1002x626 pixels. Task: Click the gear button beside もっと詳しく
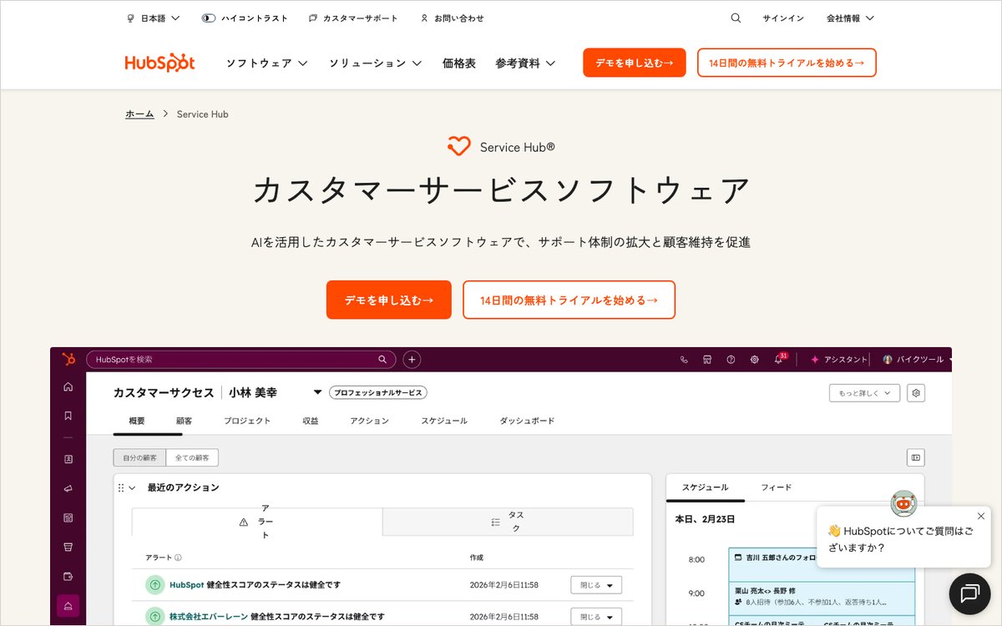(916, 393)
